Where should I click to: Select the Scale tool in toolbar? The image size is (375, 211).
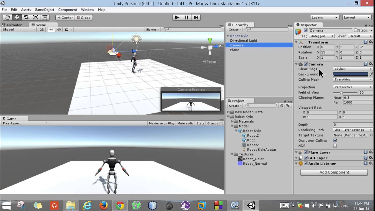tap(35, 17)
